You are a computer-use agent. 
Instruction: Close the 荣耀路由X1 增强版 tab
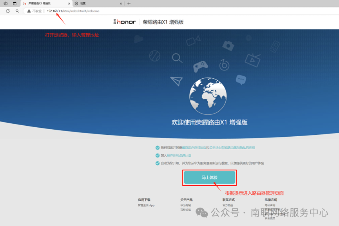[69, 4]
